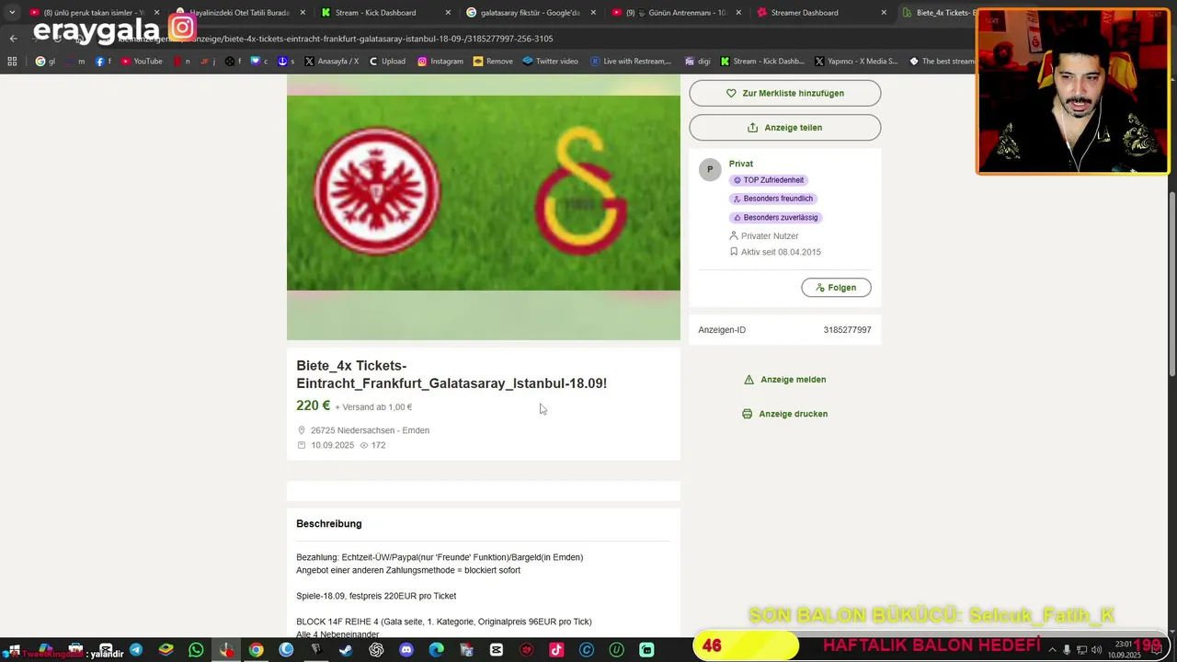Viewport: 1177px width, 662px height.
Task: Click the Anzeigen-ID number 3185277997
Action: 847,330
